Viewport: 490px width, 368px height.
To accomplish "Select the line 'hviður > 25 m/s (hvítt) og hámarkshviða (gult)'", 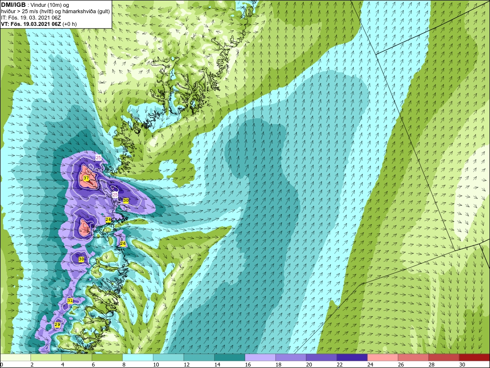I will (x=55, y=11).
